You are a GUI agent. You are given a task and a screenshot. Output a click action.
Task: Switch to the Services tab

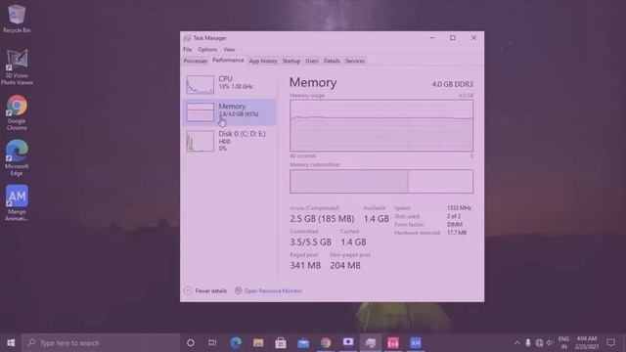355,61
